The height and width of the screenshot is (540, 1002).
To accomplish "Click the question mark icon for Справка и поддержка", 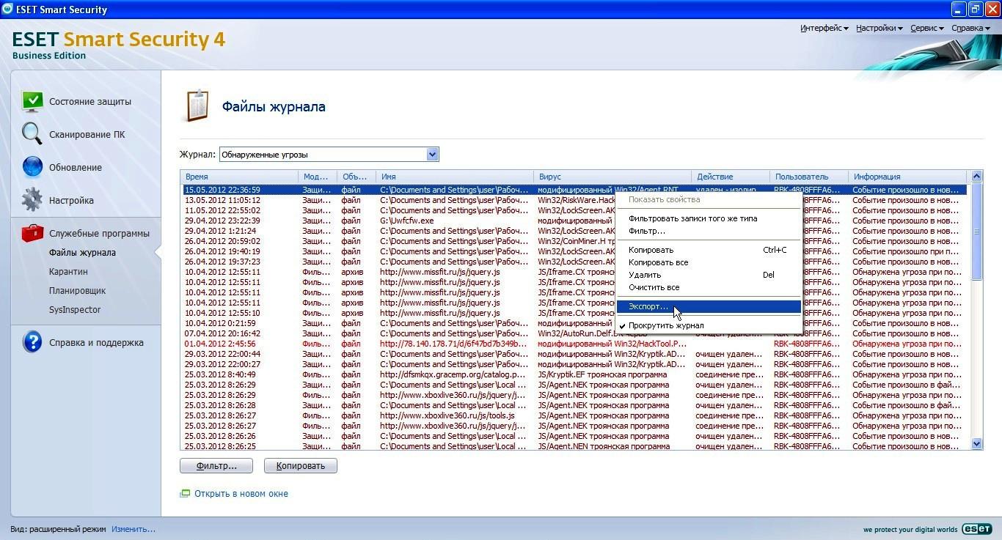I will click(32, 342).
